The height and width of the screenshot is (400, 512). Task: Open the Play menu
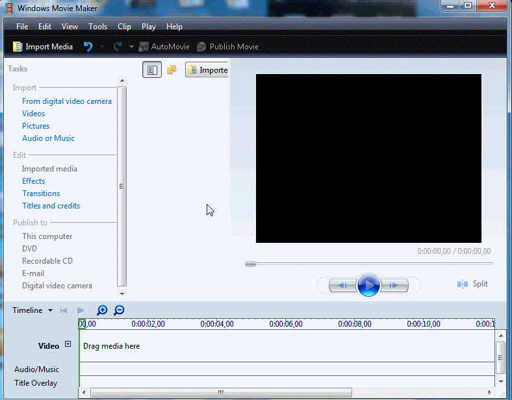click(x=149, y=27)
